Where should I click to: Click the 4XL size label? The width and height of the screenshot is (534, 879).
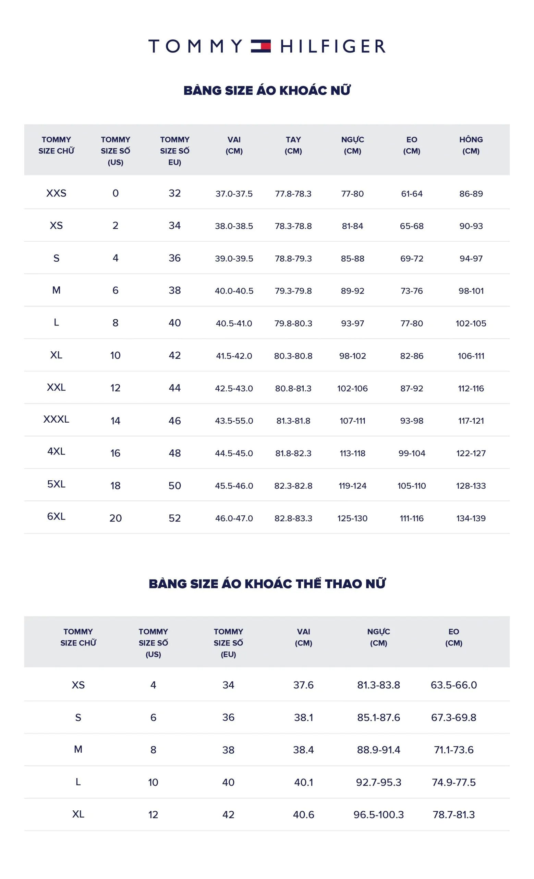coord(56,452)
